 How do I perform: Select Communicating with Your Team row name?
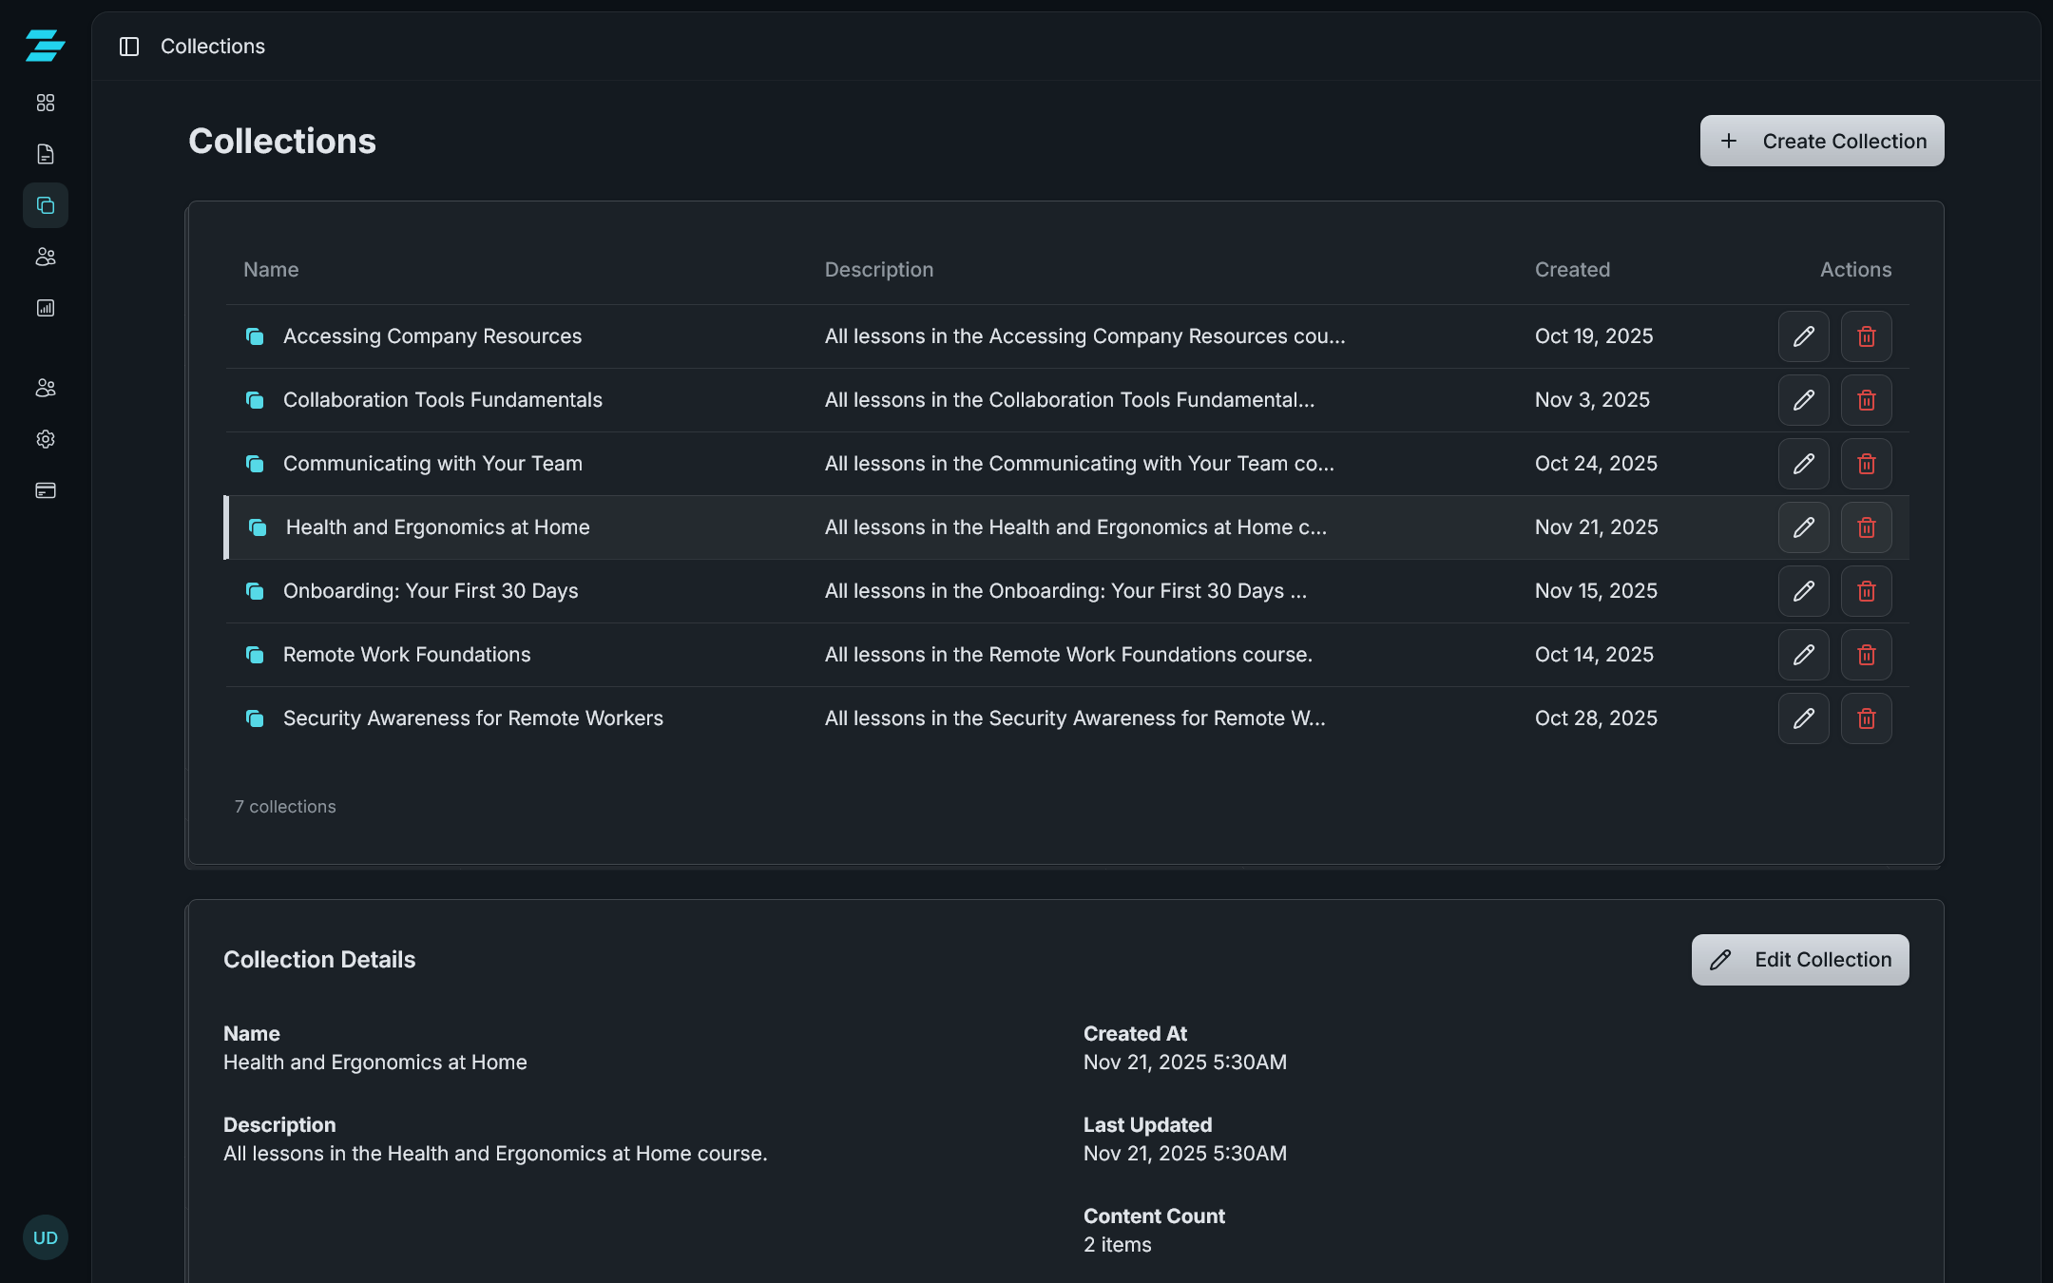tap(432, 464)
